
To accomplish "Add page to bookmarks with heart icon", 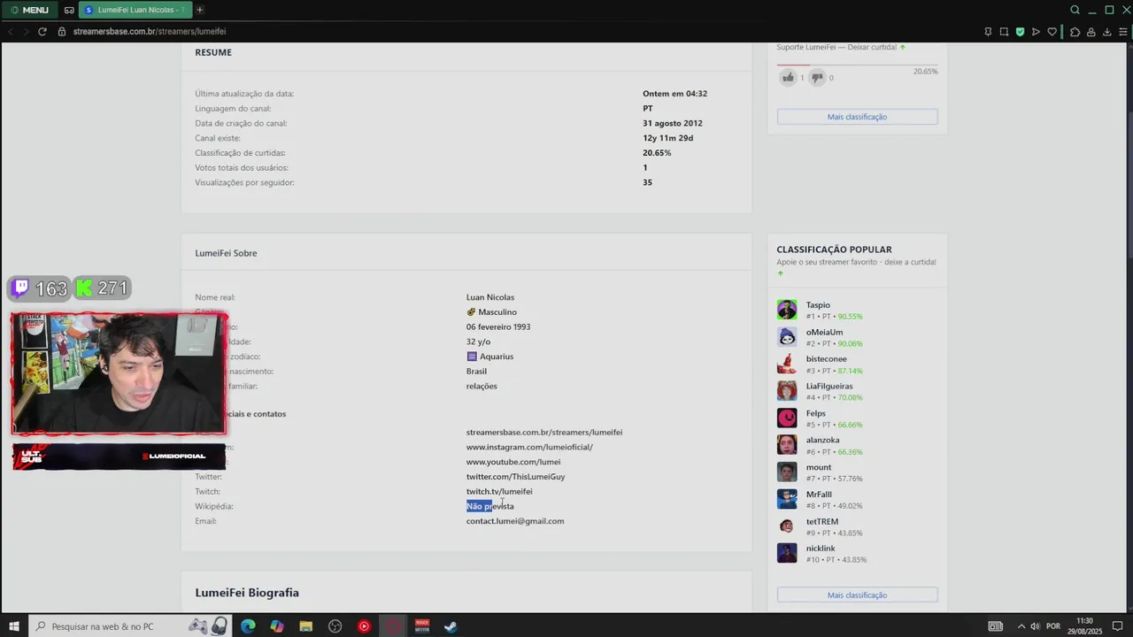I will point(1052,32).
